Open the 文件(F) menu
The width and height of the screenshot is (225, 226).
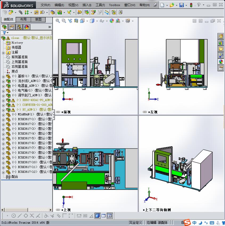(x=46, y=5)
